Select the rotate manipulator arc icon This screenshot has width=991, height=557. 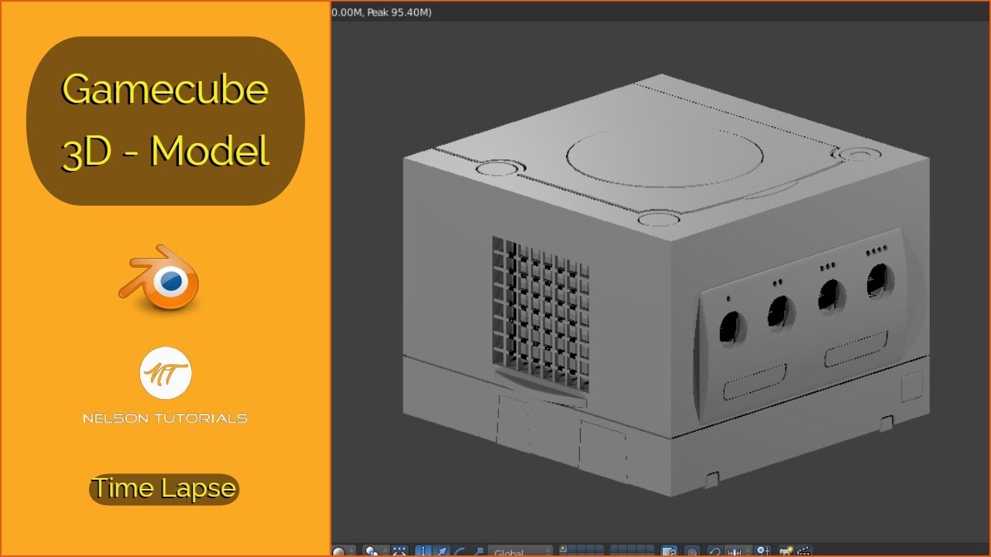tap(458, 552)
